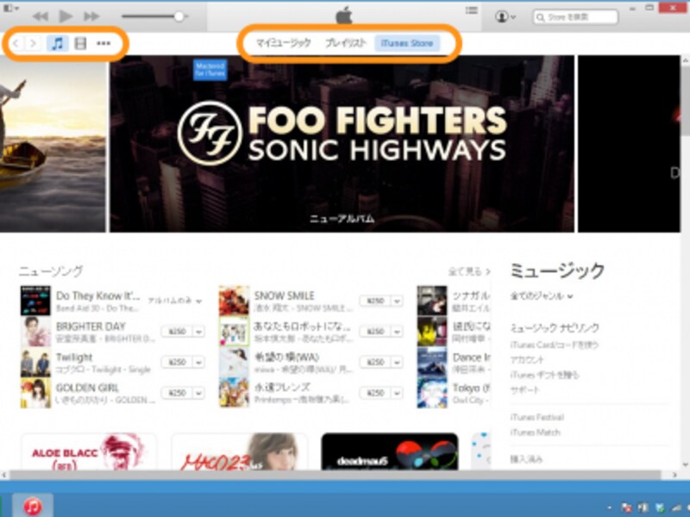Open アルバムのみ dropdown for Do They Know It's
690x517 pixels.
click(x=175, y=301)
